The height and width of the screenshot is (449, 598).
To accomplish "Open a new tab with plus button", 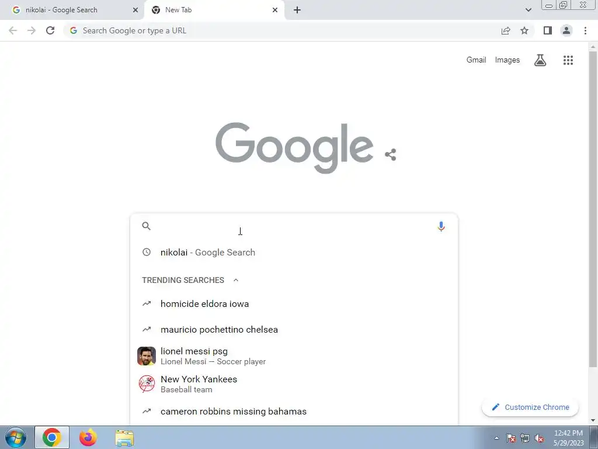I will click(297, 10).
